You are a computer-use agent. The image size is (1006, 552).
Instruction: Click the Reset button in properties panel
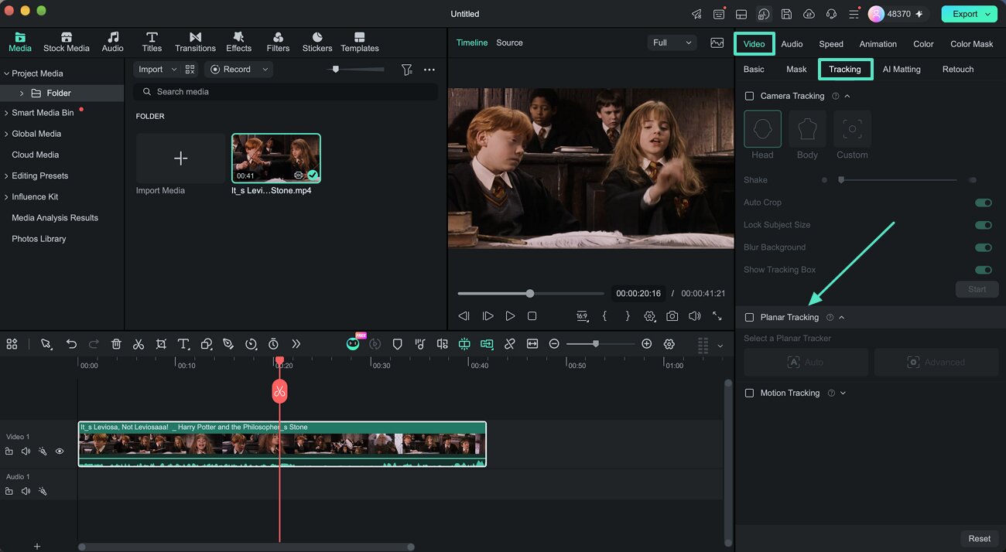click(x=979, y=539)
